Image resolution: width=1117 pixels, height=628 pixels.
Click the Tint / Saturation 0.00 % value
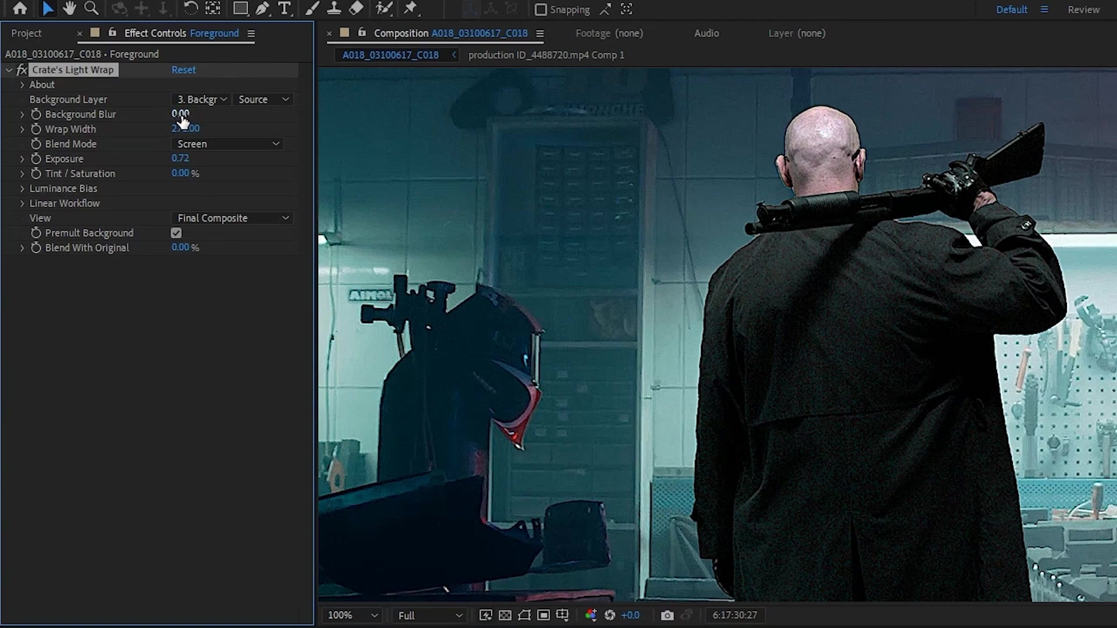[185, 173]
